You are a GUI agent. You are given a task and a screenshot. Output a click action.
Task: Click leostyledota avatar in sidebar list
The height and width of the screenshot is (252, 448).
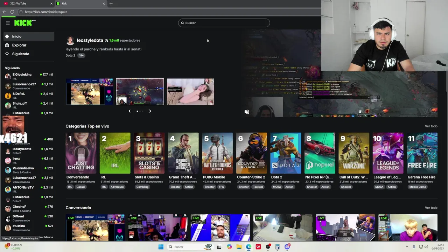click(8, 150)
